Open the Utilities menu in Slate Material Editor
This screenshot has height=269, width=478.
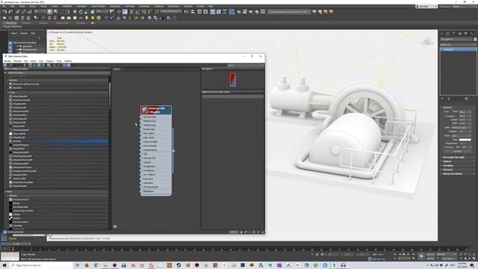click(68, 61)
